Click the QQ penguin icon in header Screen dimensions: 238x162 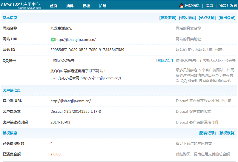181,6
